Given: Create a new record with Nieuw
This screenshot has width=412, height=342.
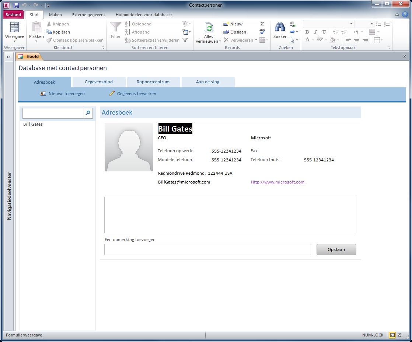Looking at the screenshot, I should [x=233, y=24].
